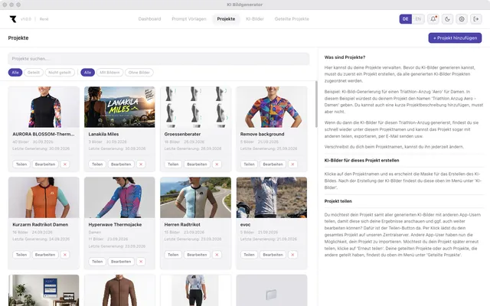
Task: Delete the Groessenberater project
Action: (x=217, y=164)
